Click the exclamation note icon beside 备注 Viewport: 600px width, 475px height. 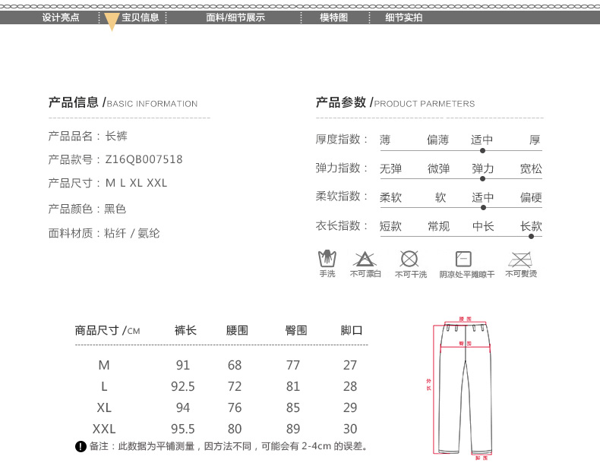click(81, 446)
